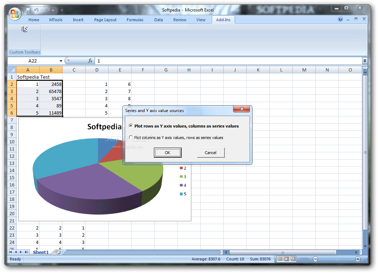Open the Customize Quick Access Toolbar dropdown
This screenshot has height=273, width=378.
tap(62, 10)
